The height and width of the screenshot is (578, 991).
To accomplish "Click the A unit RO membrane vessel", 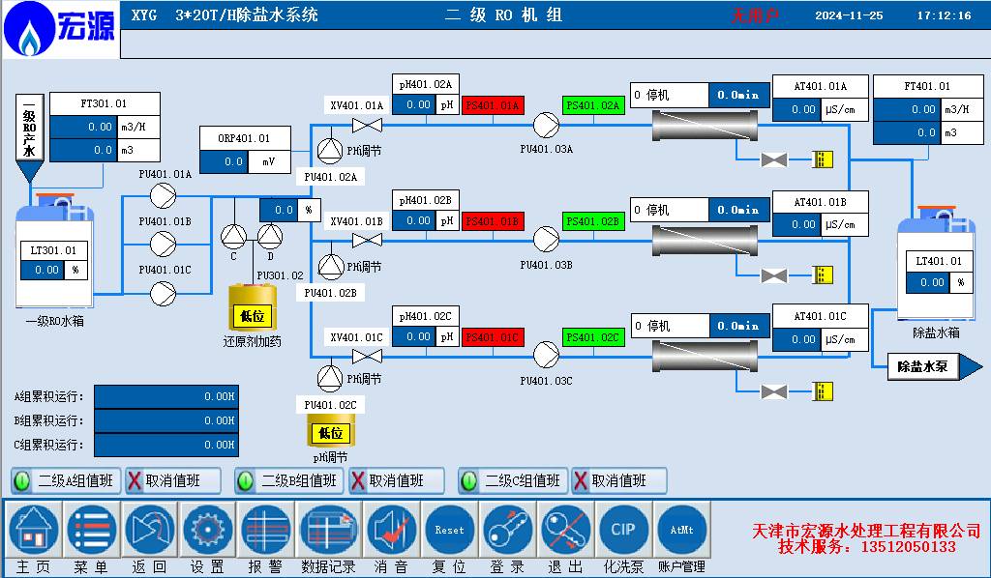I will [x=705, y=126].
